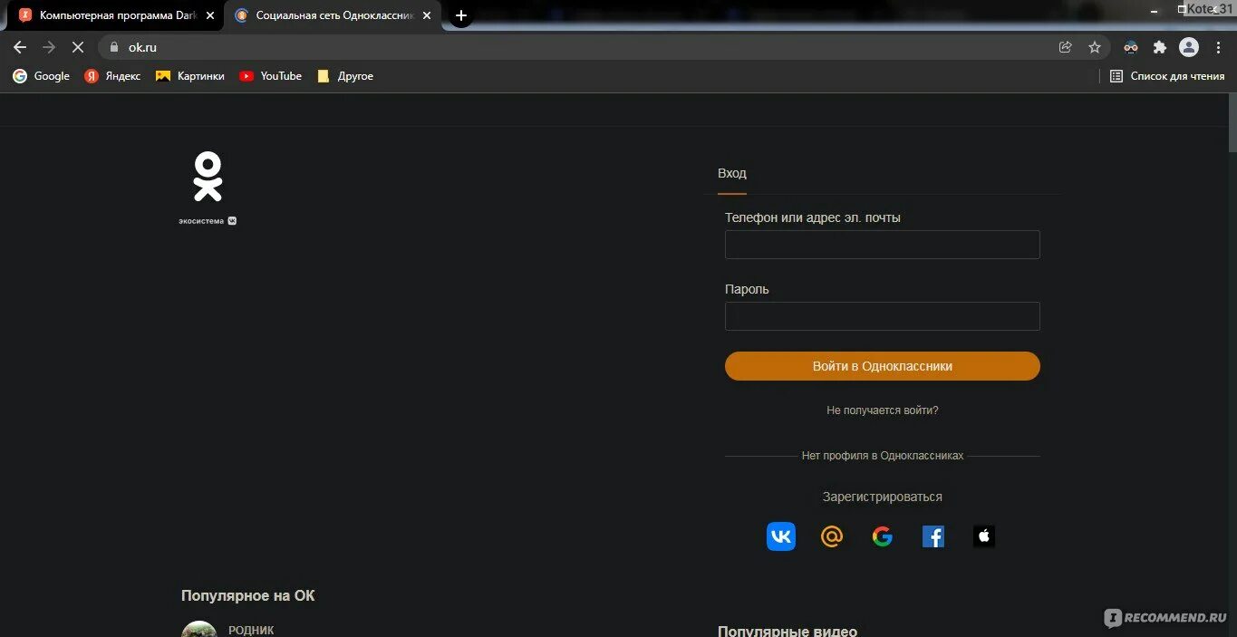
Task: Open the Другое bookmarks folder
Action: coord(345,76)
